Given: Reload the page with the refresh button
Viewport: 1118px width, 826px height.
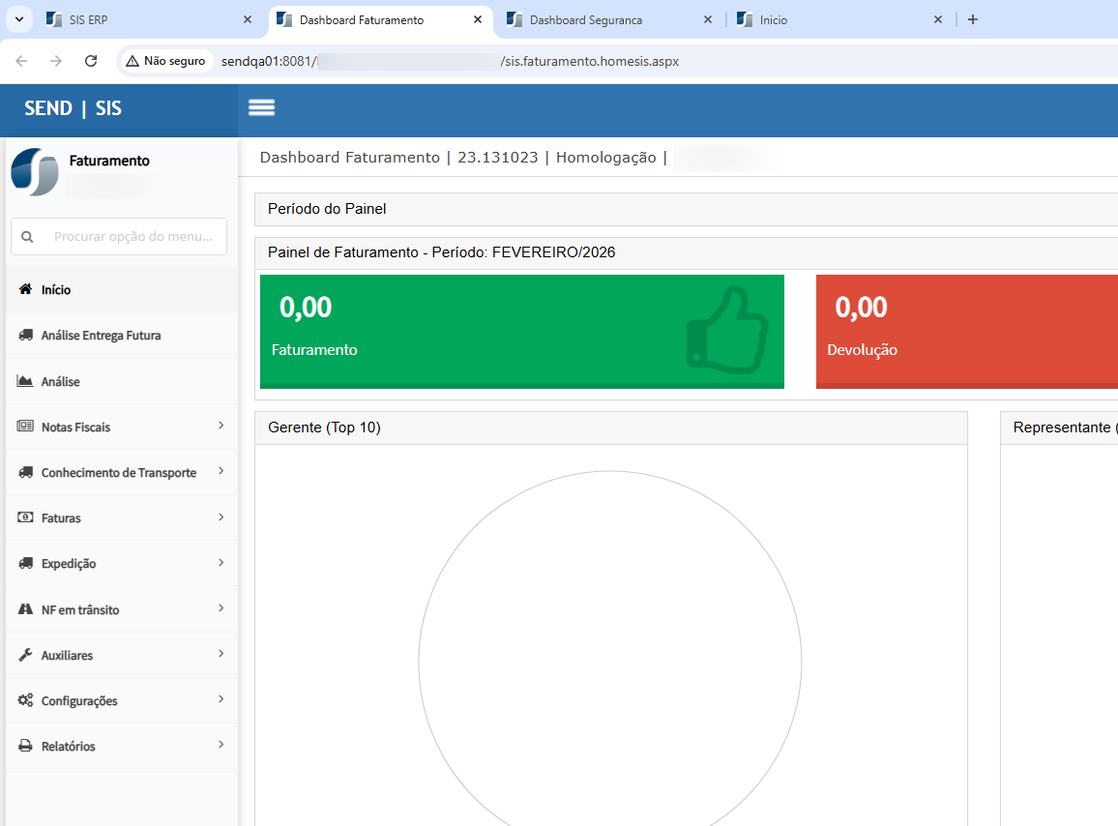Looking at the screenshot, I should pos(91,61).
